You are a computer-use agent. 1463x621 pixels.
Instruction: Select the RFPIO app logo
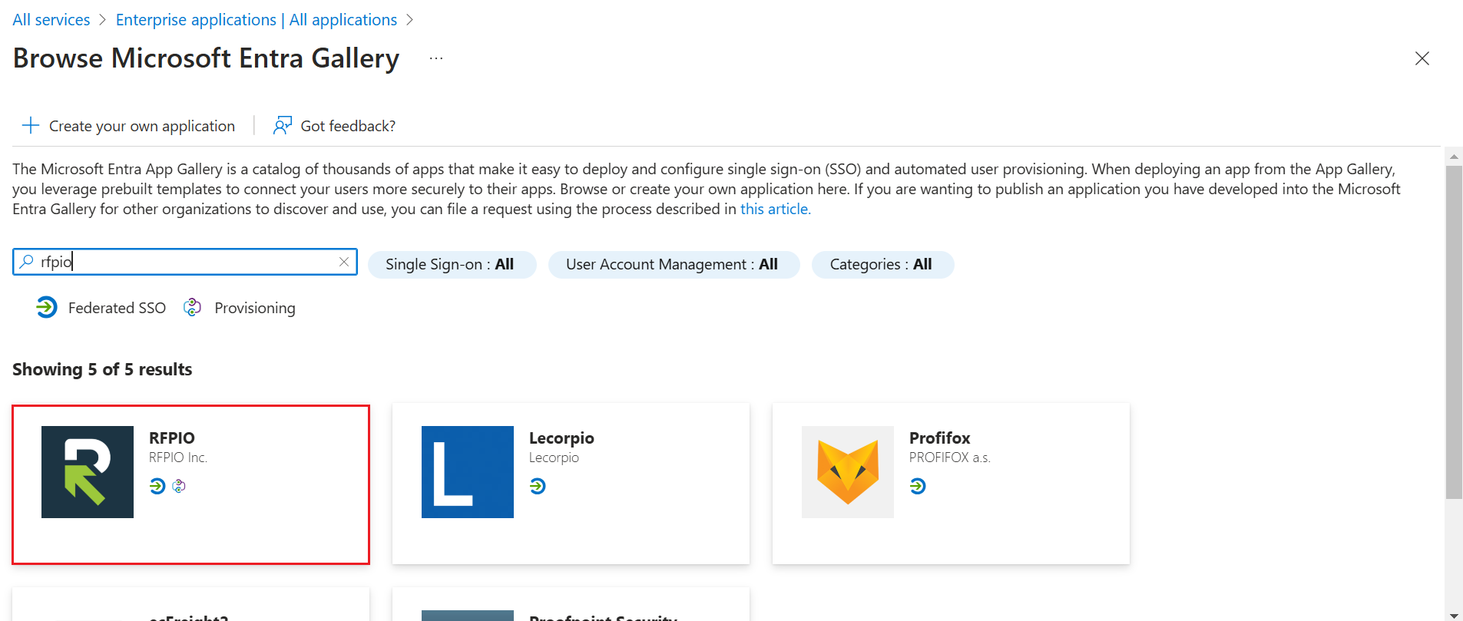[x=88, y=472]
